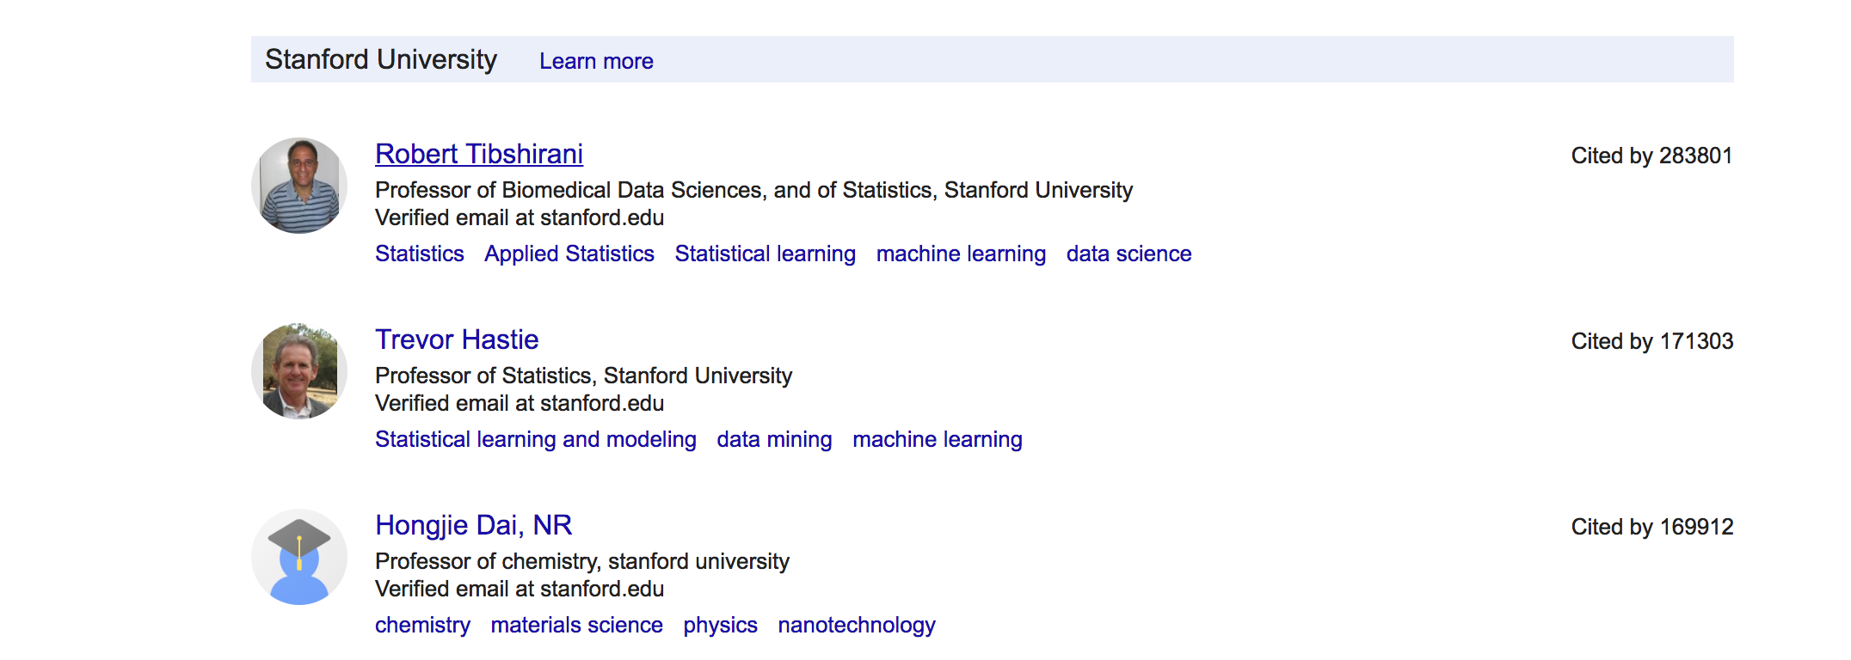Open the materials science topic
Image resolution: width=1851 pixels, height=660 pixels.
576,625
